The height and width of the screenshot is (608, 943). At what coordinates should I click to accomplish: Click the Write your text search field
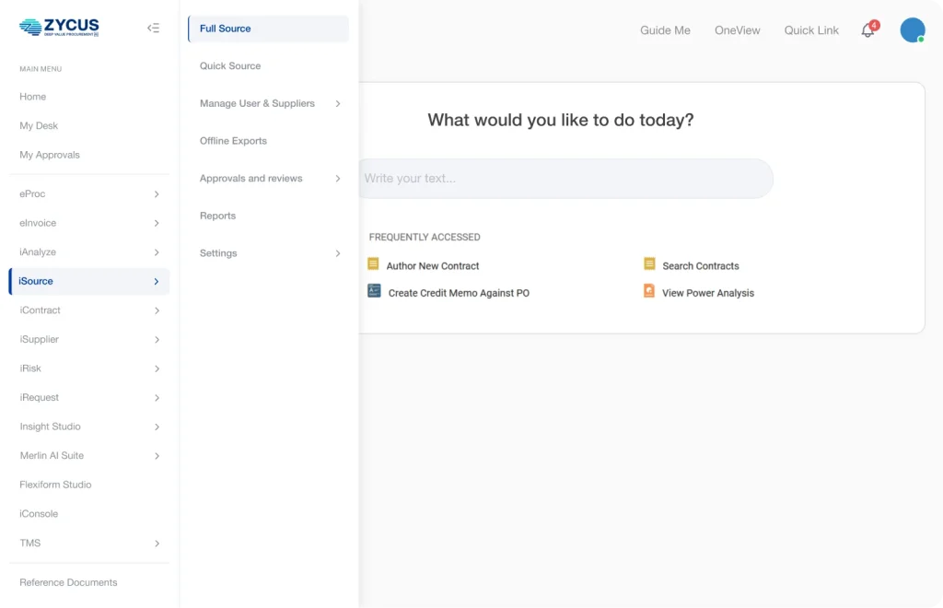566,178
